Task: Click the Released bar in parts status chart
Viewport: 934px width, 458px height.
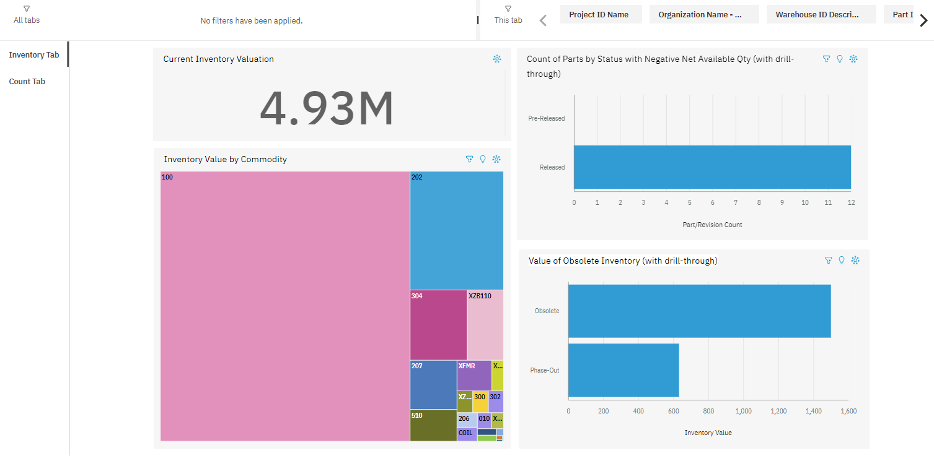Action: [712, 167]
